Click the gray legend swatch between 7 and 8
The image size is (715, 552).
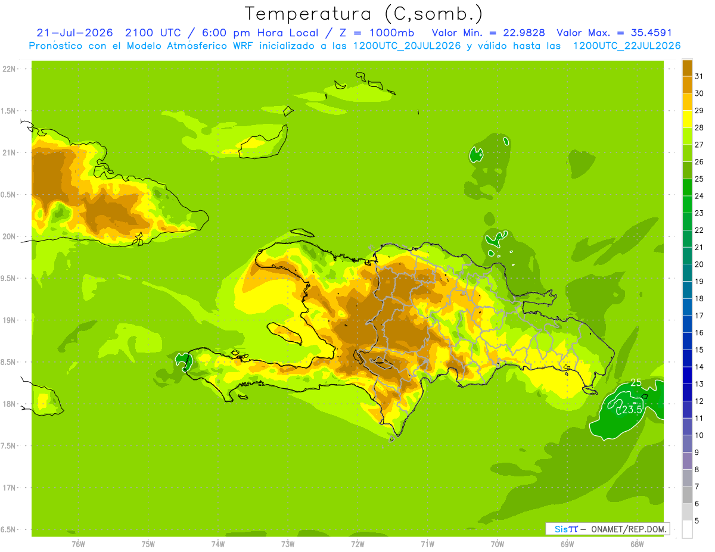click(x=687, y=478)
